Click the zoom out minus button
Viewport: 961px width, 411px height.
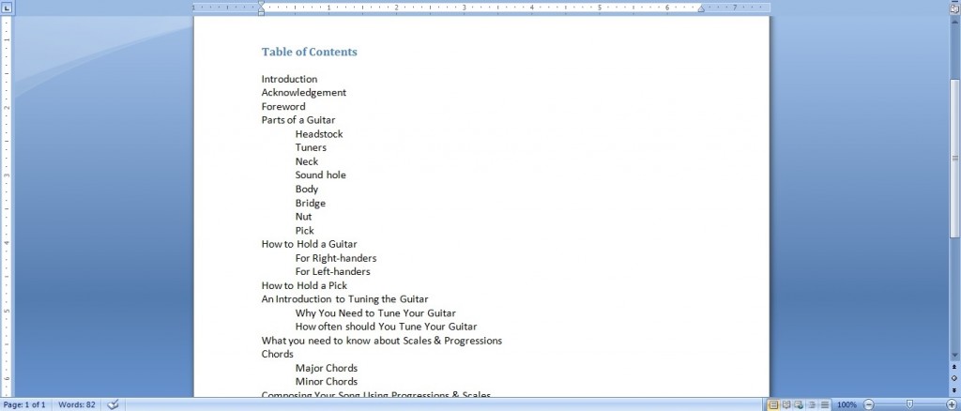point(868,404)
